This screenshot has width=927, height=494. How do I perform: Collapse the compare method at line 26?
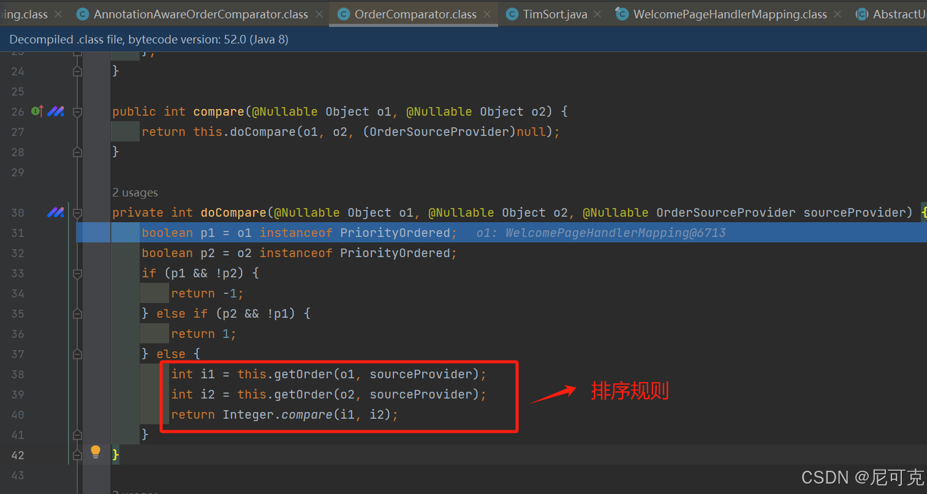tap(77, 111)
